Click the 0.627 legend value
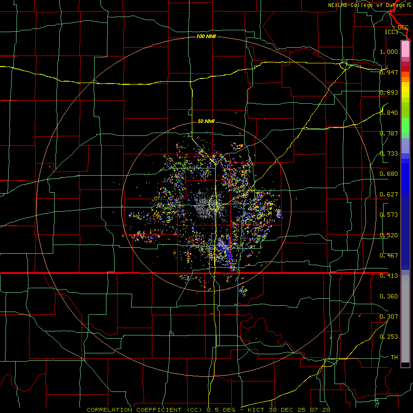Screen dimensions: 413x413 [x=389, y=195]
